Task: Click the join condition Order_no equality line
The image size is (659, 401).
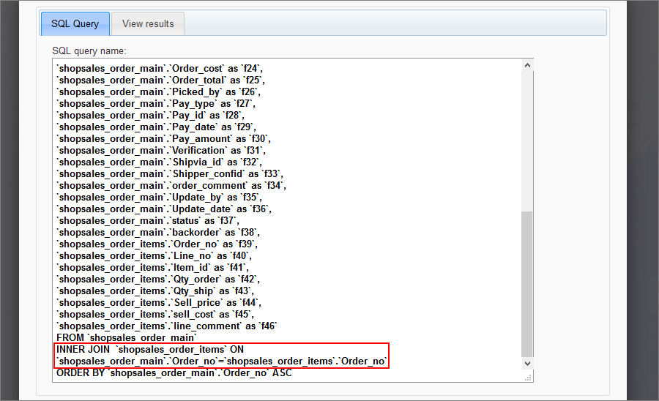Action: point(221,361)
